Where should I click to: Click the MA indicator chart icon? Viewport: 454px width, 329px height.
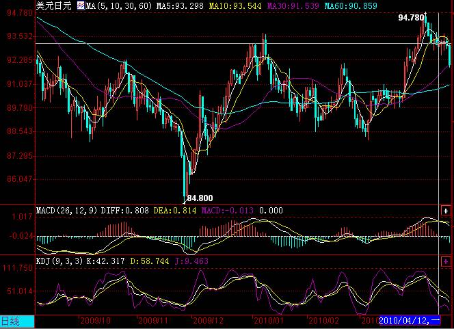click(x=81, y=5)
